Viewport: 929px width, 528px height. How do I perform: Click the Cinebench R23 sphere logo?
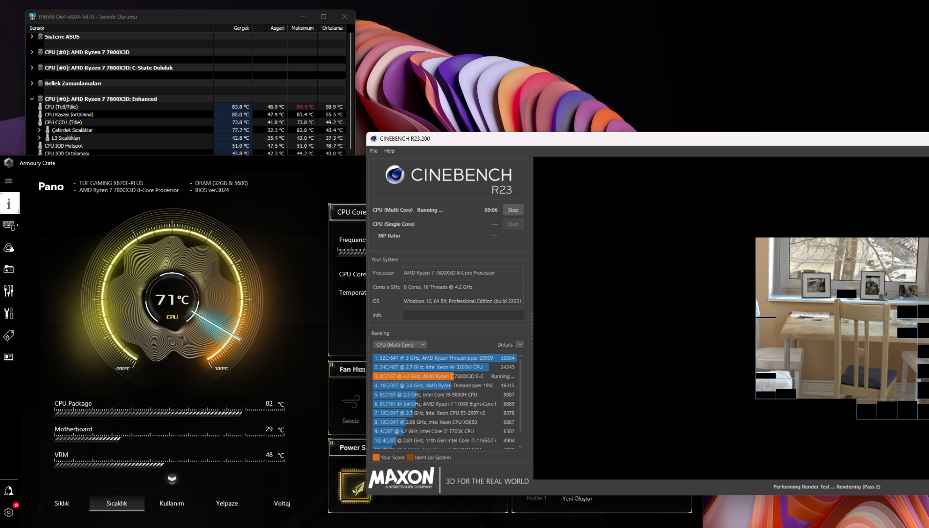(x=395, y=175)
